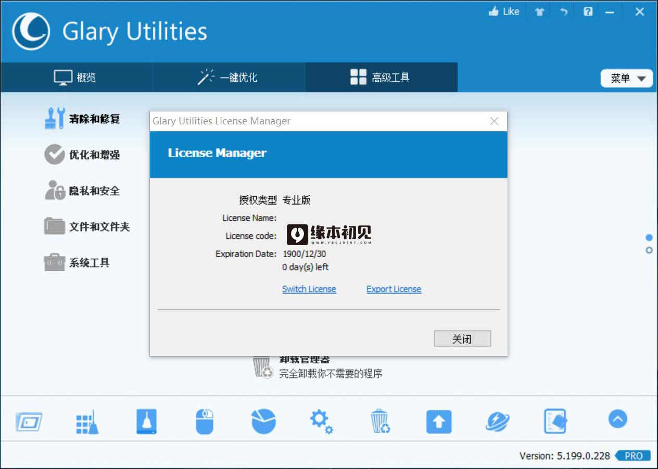Select 系统工具 category label
The height and width of the screenshot is (469, 658).
pos(90,263)
